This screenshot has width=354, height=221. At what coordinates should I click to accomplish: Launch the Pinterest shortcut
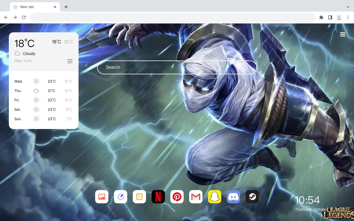(177, 197)
